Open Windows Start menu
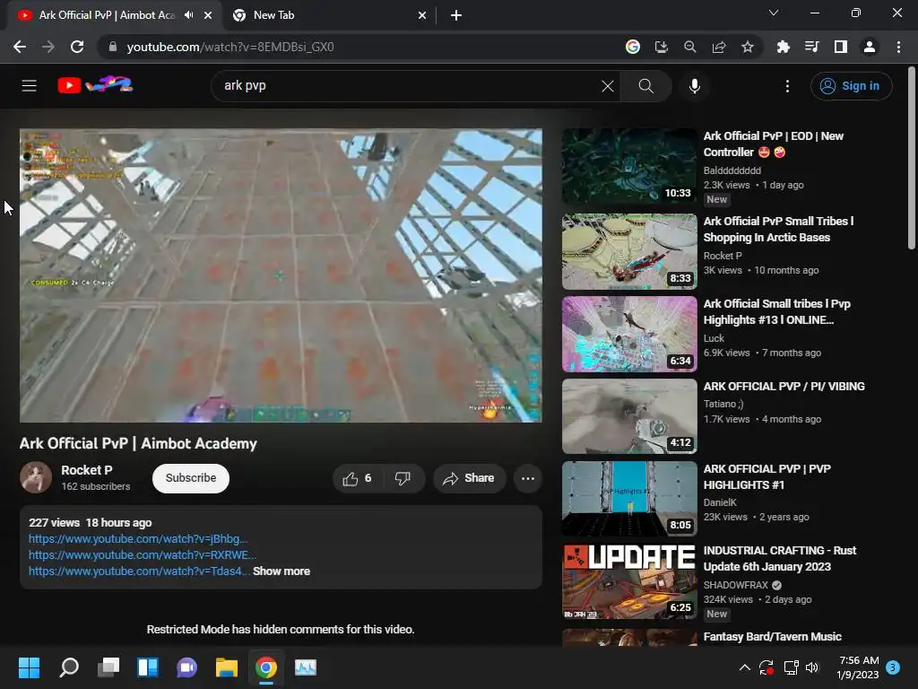918x689 pixels. coord(29,667)
